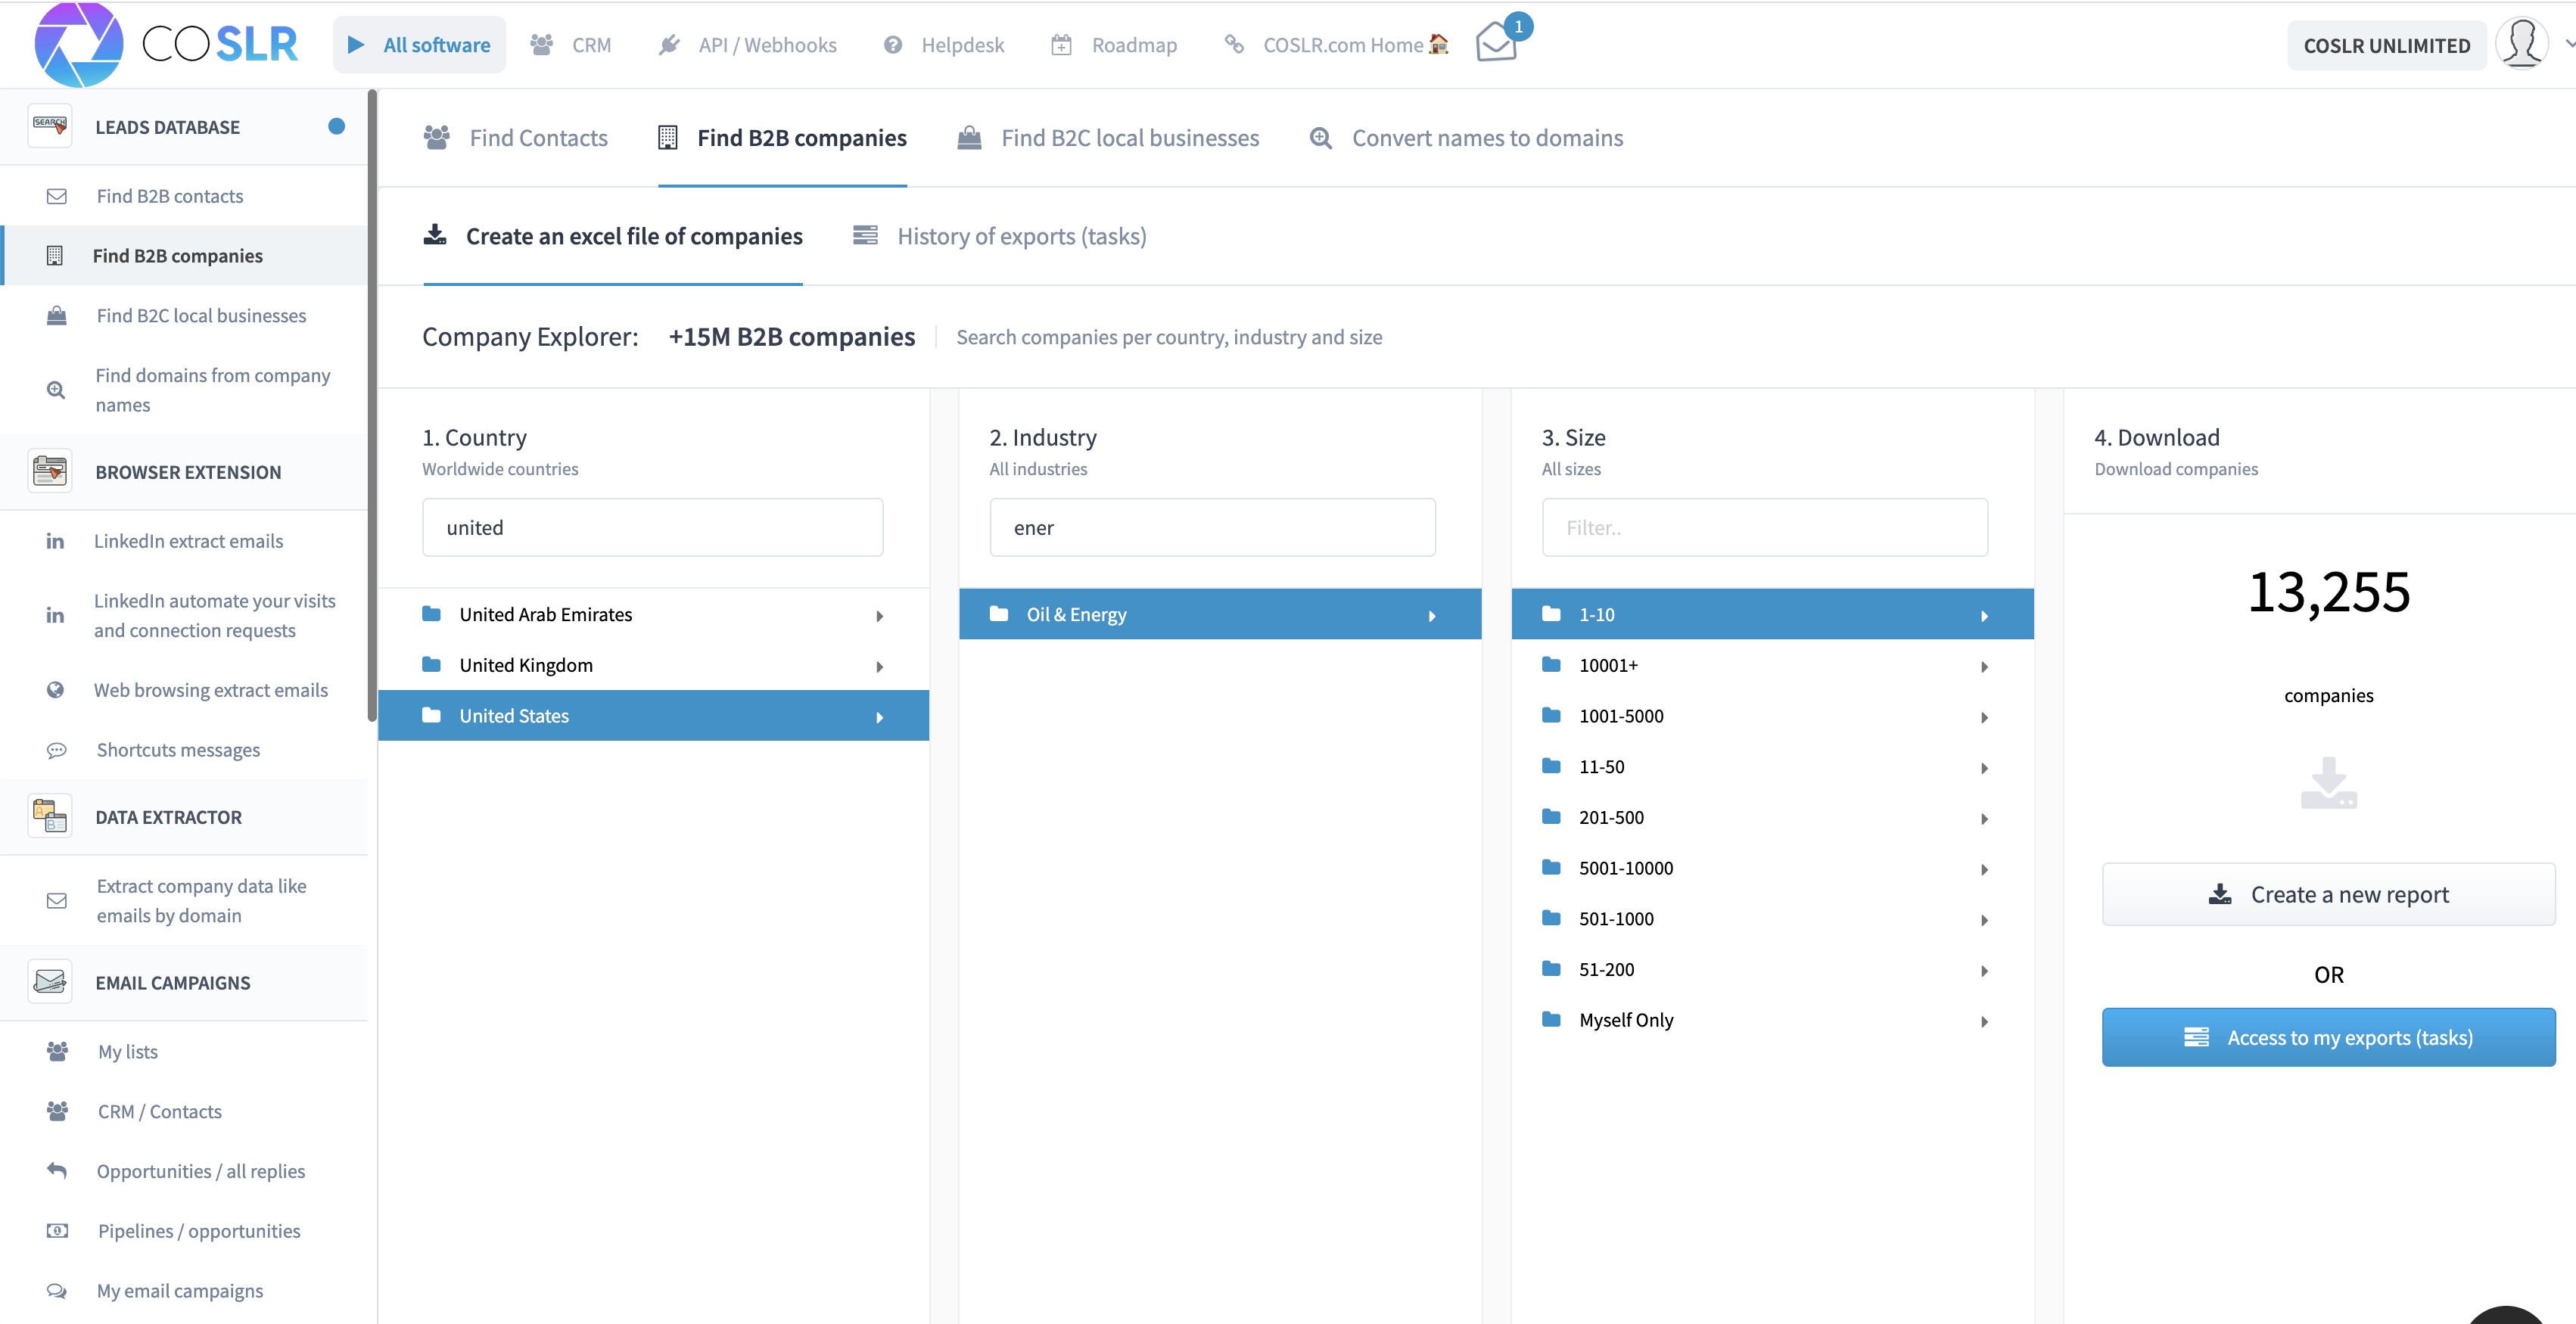The width and height of the screenshot is (2576, 1324).
Task: Click chat icon beside My email campaigns
Action: point(57,1290)
